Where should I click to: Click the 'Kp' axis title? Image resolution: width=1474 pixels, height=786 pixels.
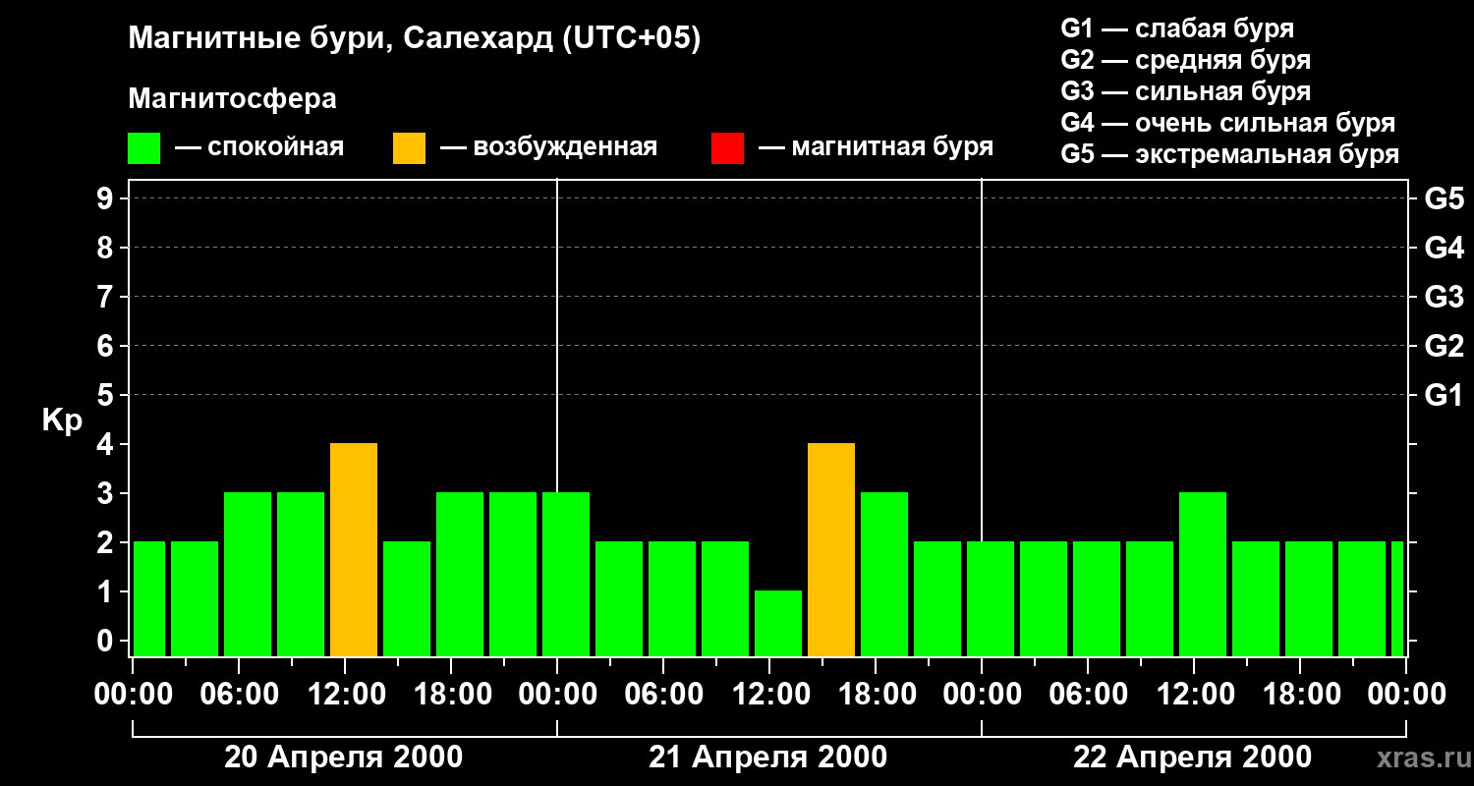[63, 421]
